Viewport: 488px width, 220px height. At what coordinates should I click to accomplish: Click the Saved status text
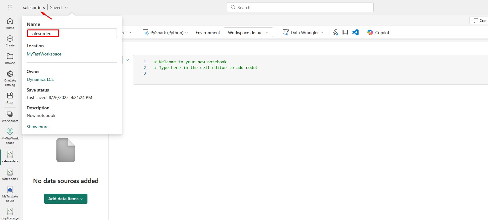pyautogui.click(x=56, y=8)
